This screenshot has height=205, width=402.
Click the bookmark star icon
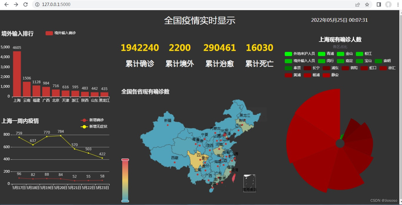[366, 4]
